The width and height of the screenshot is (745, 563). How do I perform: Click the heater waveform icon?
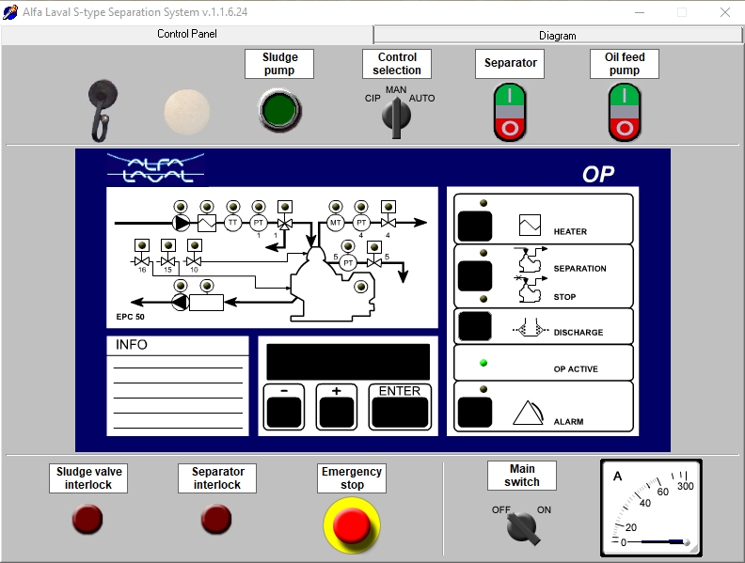coord(530,225)
